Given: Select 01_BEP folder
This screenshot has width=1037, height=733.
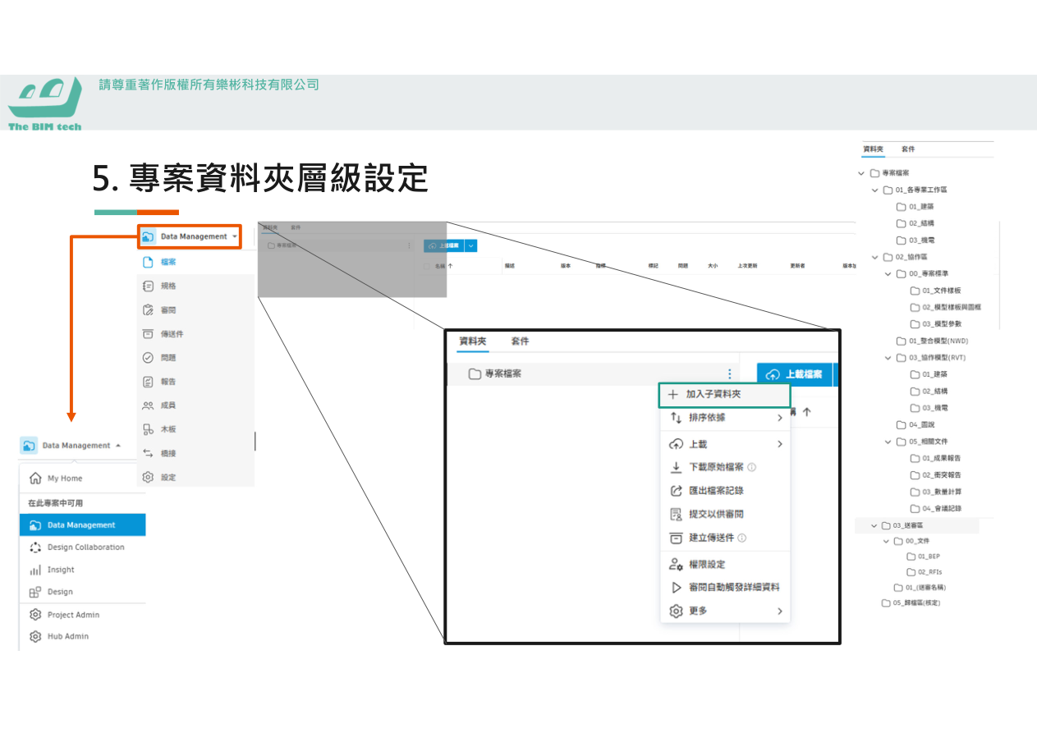Looking at the screenshot, I should point(924,557).
